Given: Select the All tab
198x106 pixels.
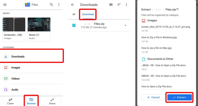Looking at the screenshot, I should tap(74, 14).
